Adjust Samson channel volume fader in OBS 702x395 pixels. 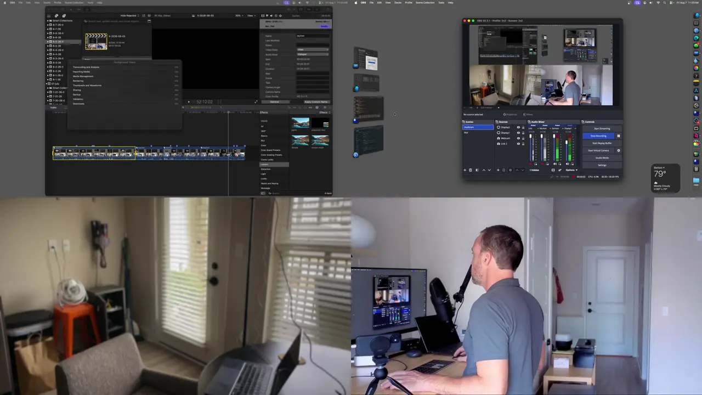pos(554,136)
